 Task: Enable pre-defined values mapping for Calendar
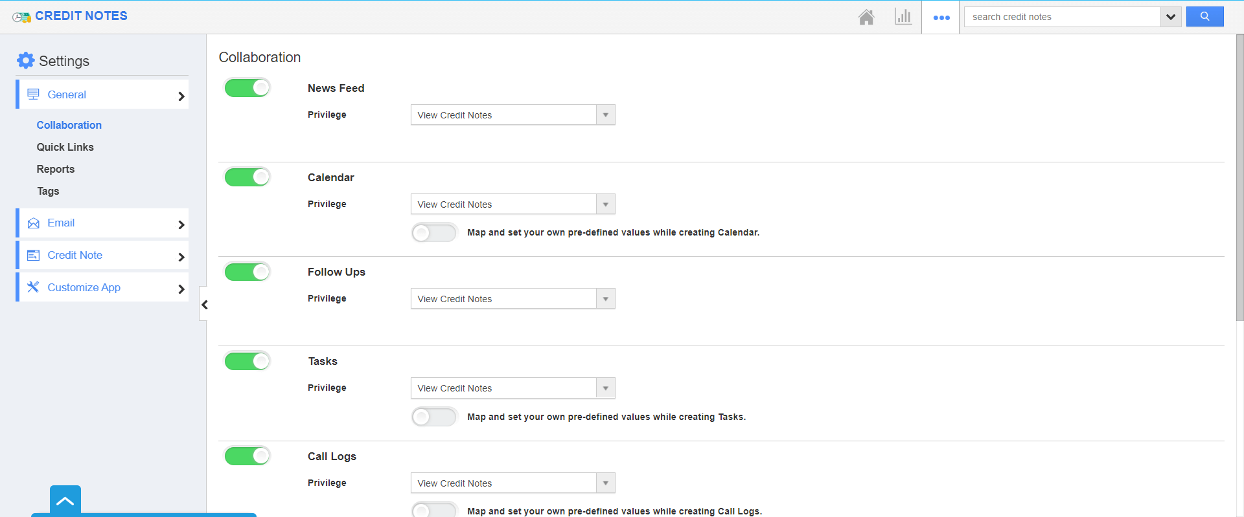click(434, 232)
